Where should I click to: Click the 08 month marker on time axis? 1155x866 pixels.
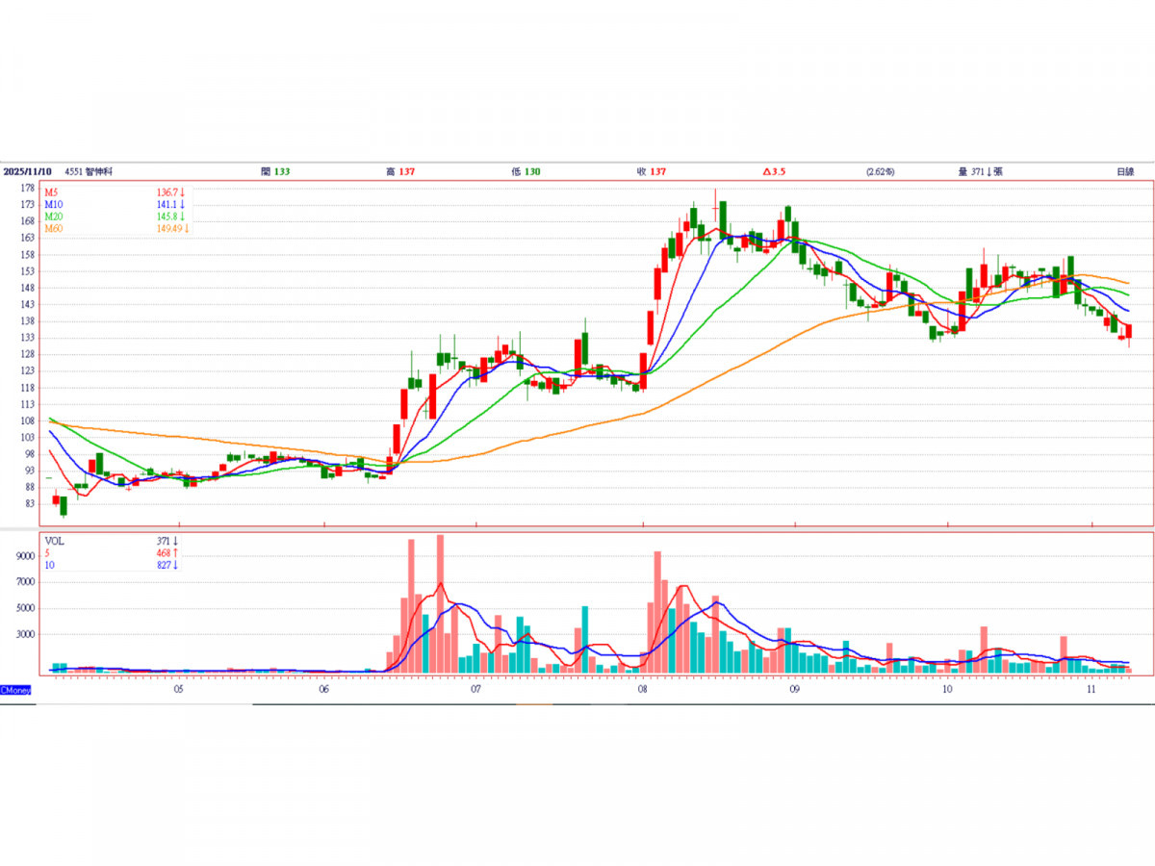642,690
